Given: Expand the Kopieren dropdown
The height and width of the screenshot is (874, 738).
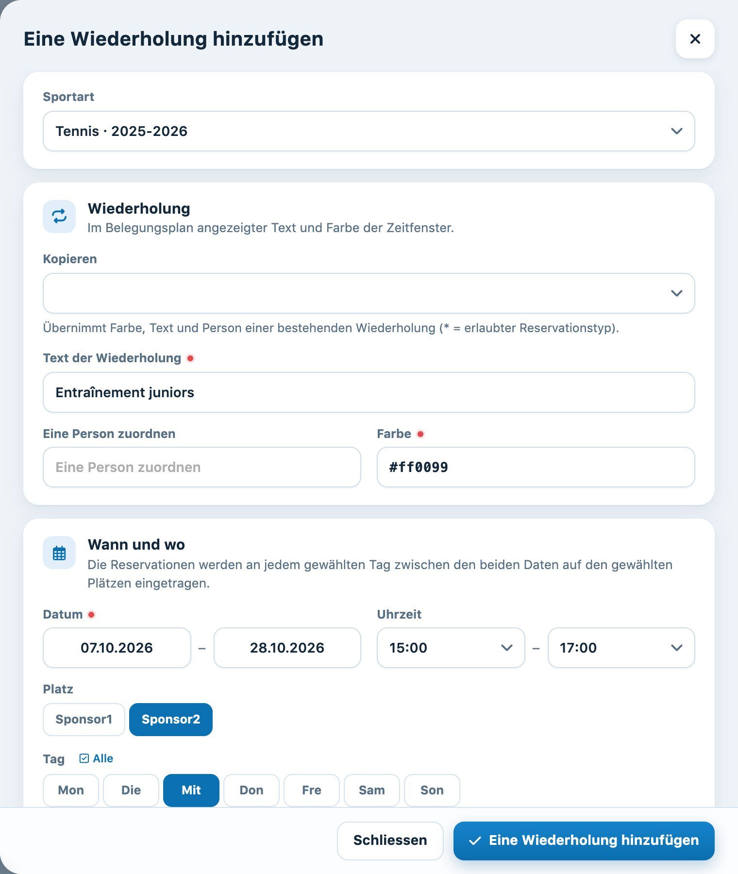Looking at the screenshot, I should coord(369,293).
